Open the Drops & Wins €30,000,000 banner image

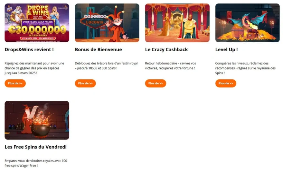pyautogui.click(x=37, y=23)
